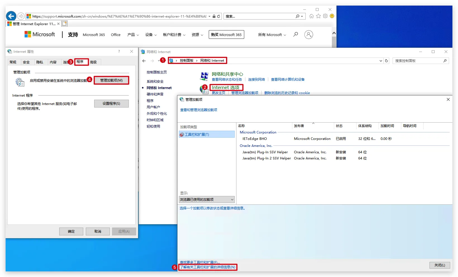Click the smiley feedback icon
The width and height of the screenshot is (458, 277).
click(332, 16)
